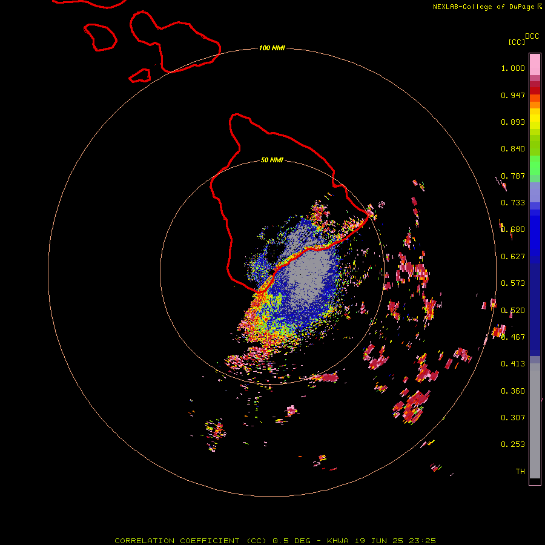This screenshot has width=545, height=545.
Task: Click the 0.787 legend value
Action: coord(513,176)
